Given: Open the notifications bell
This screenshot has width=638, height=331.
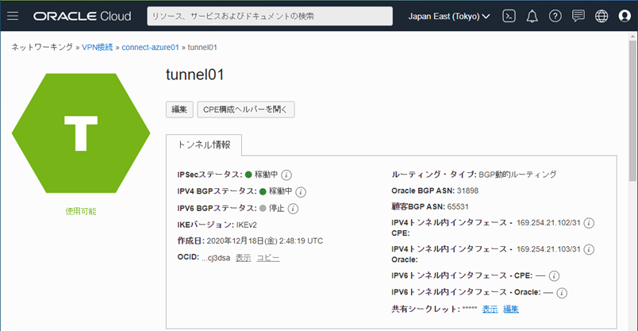Looking at the screenshot, I should coord(532,17).
